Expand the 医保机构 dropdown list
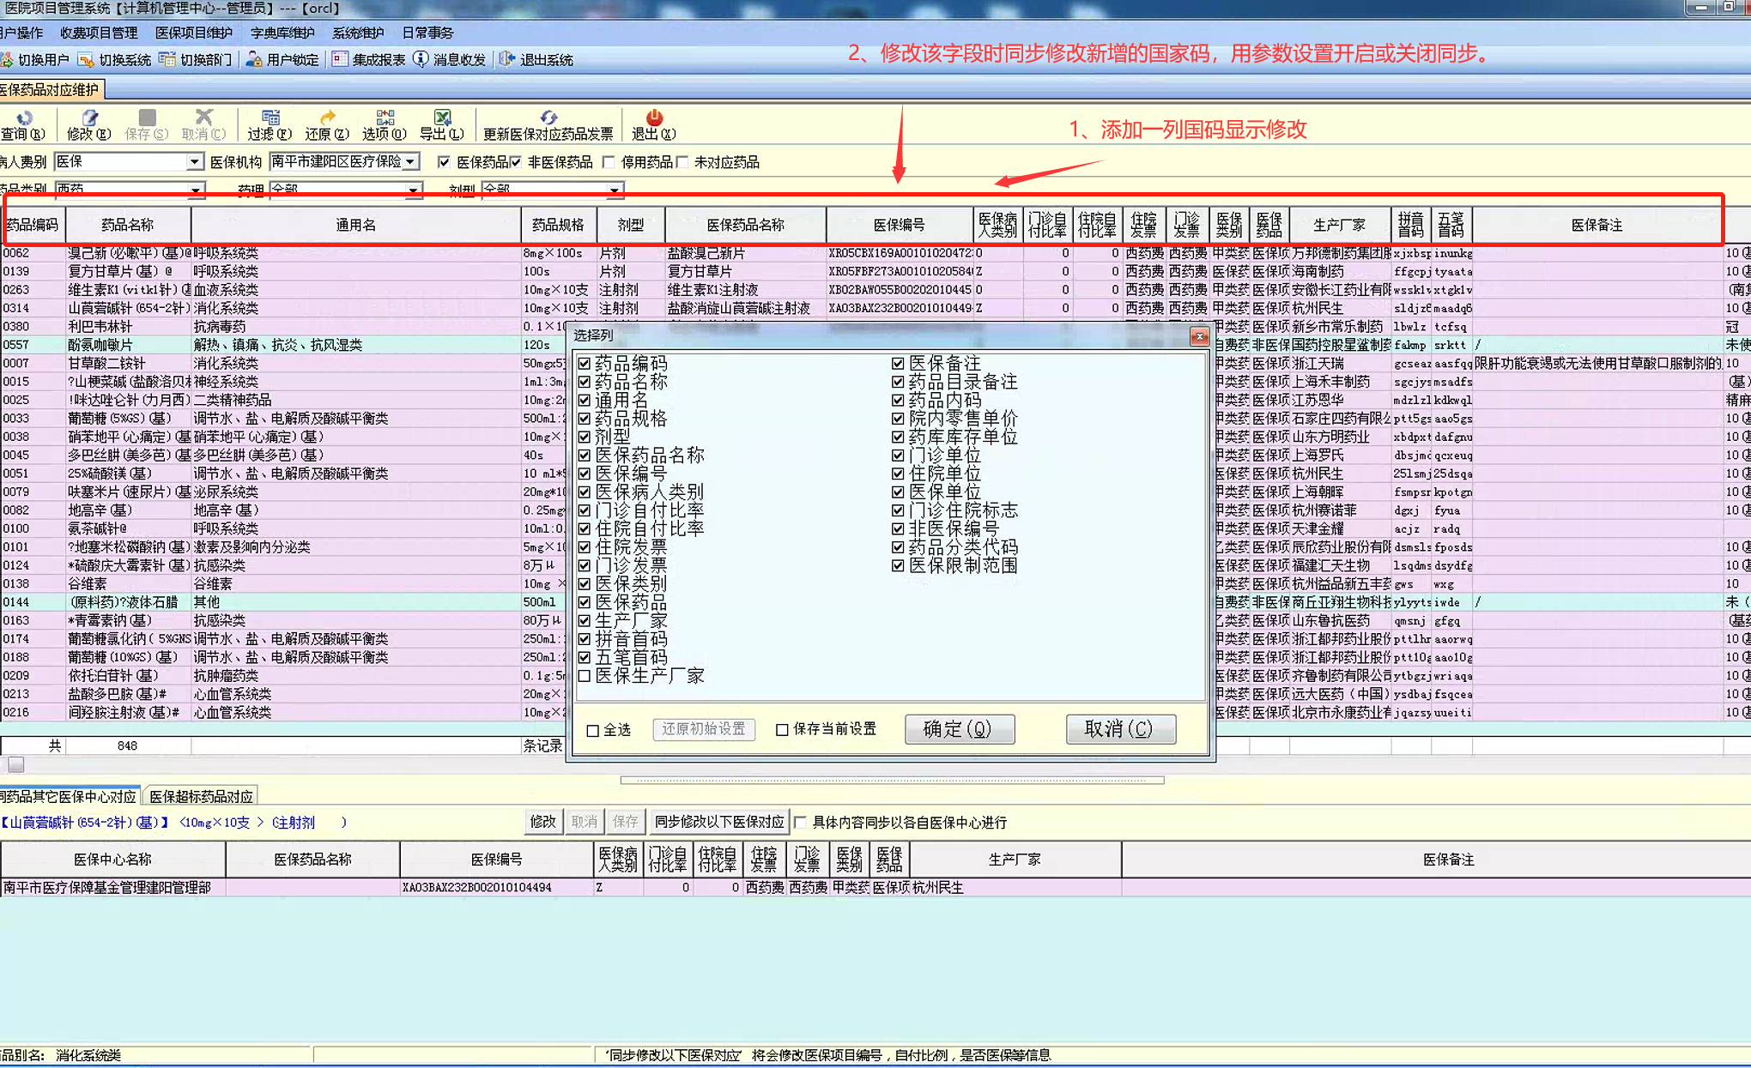This screenshot has height=1068, width=1751. click(411, 162)
